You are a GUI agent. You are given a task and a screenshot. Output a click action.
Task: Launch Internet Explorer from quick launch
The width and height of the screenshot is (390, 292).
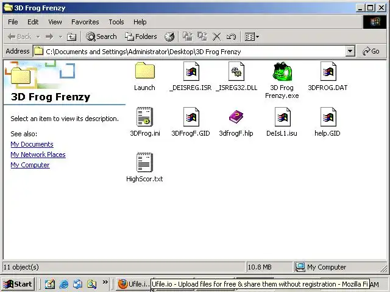[64, 284]
